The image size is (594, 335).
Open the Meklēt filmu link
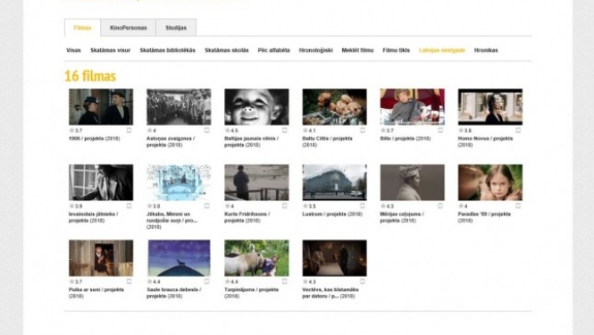[x=357, y=50]
